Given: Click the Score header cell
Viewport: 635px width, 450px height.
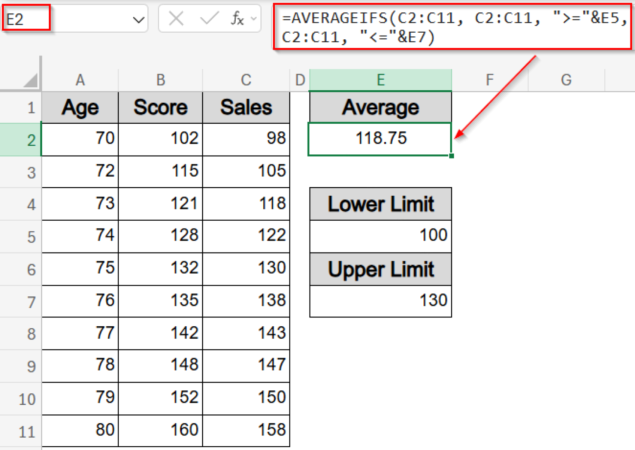Looking at the screenshot, I should pyautogui.click(x=160, y=107).
